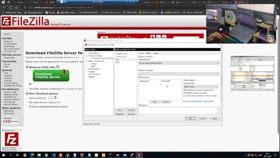Click the FileZilla Server taskbar icon
The height and width of the screenshot is (158, 280).
click(139, 155)
